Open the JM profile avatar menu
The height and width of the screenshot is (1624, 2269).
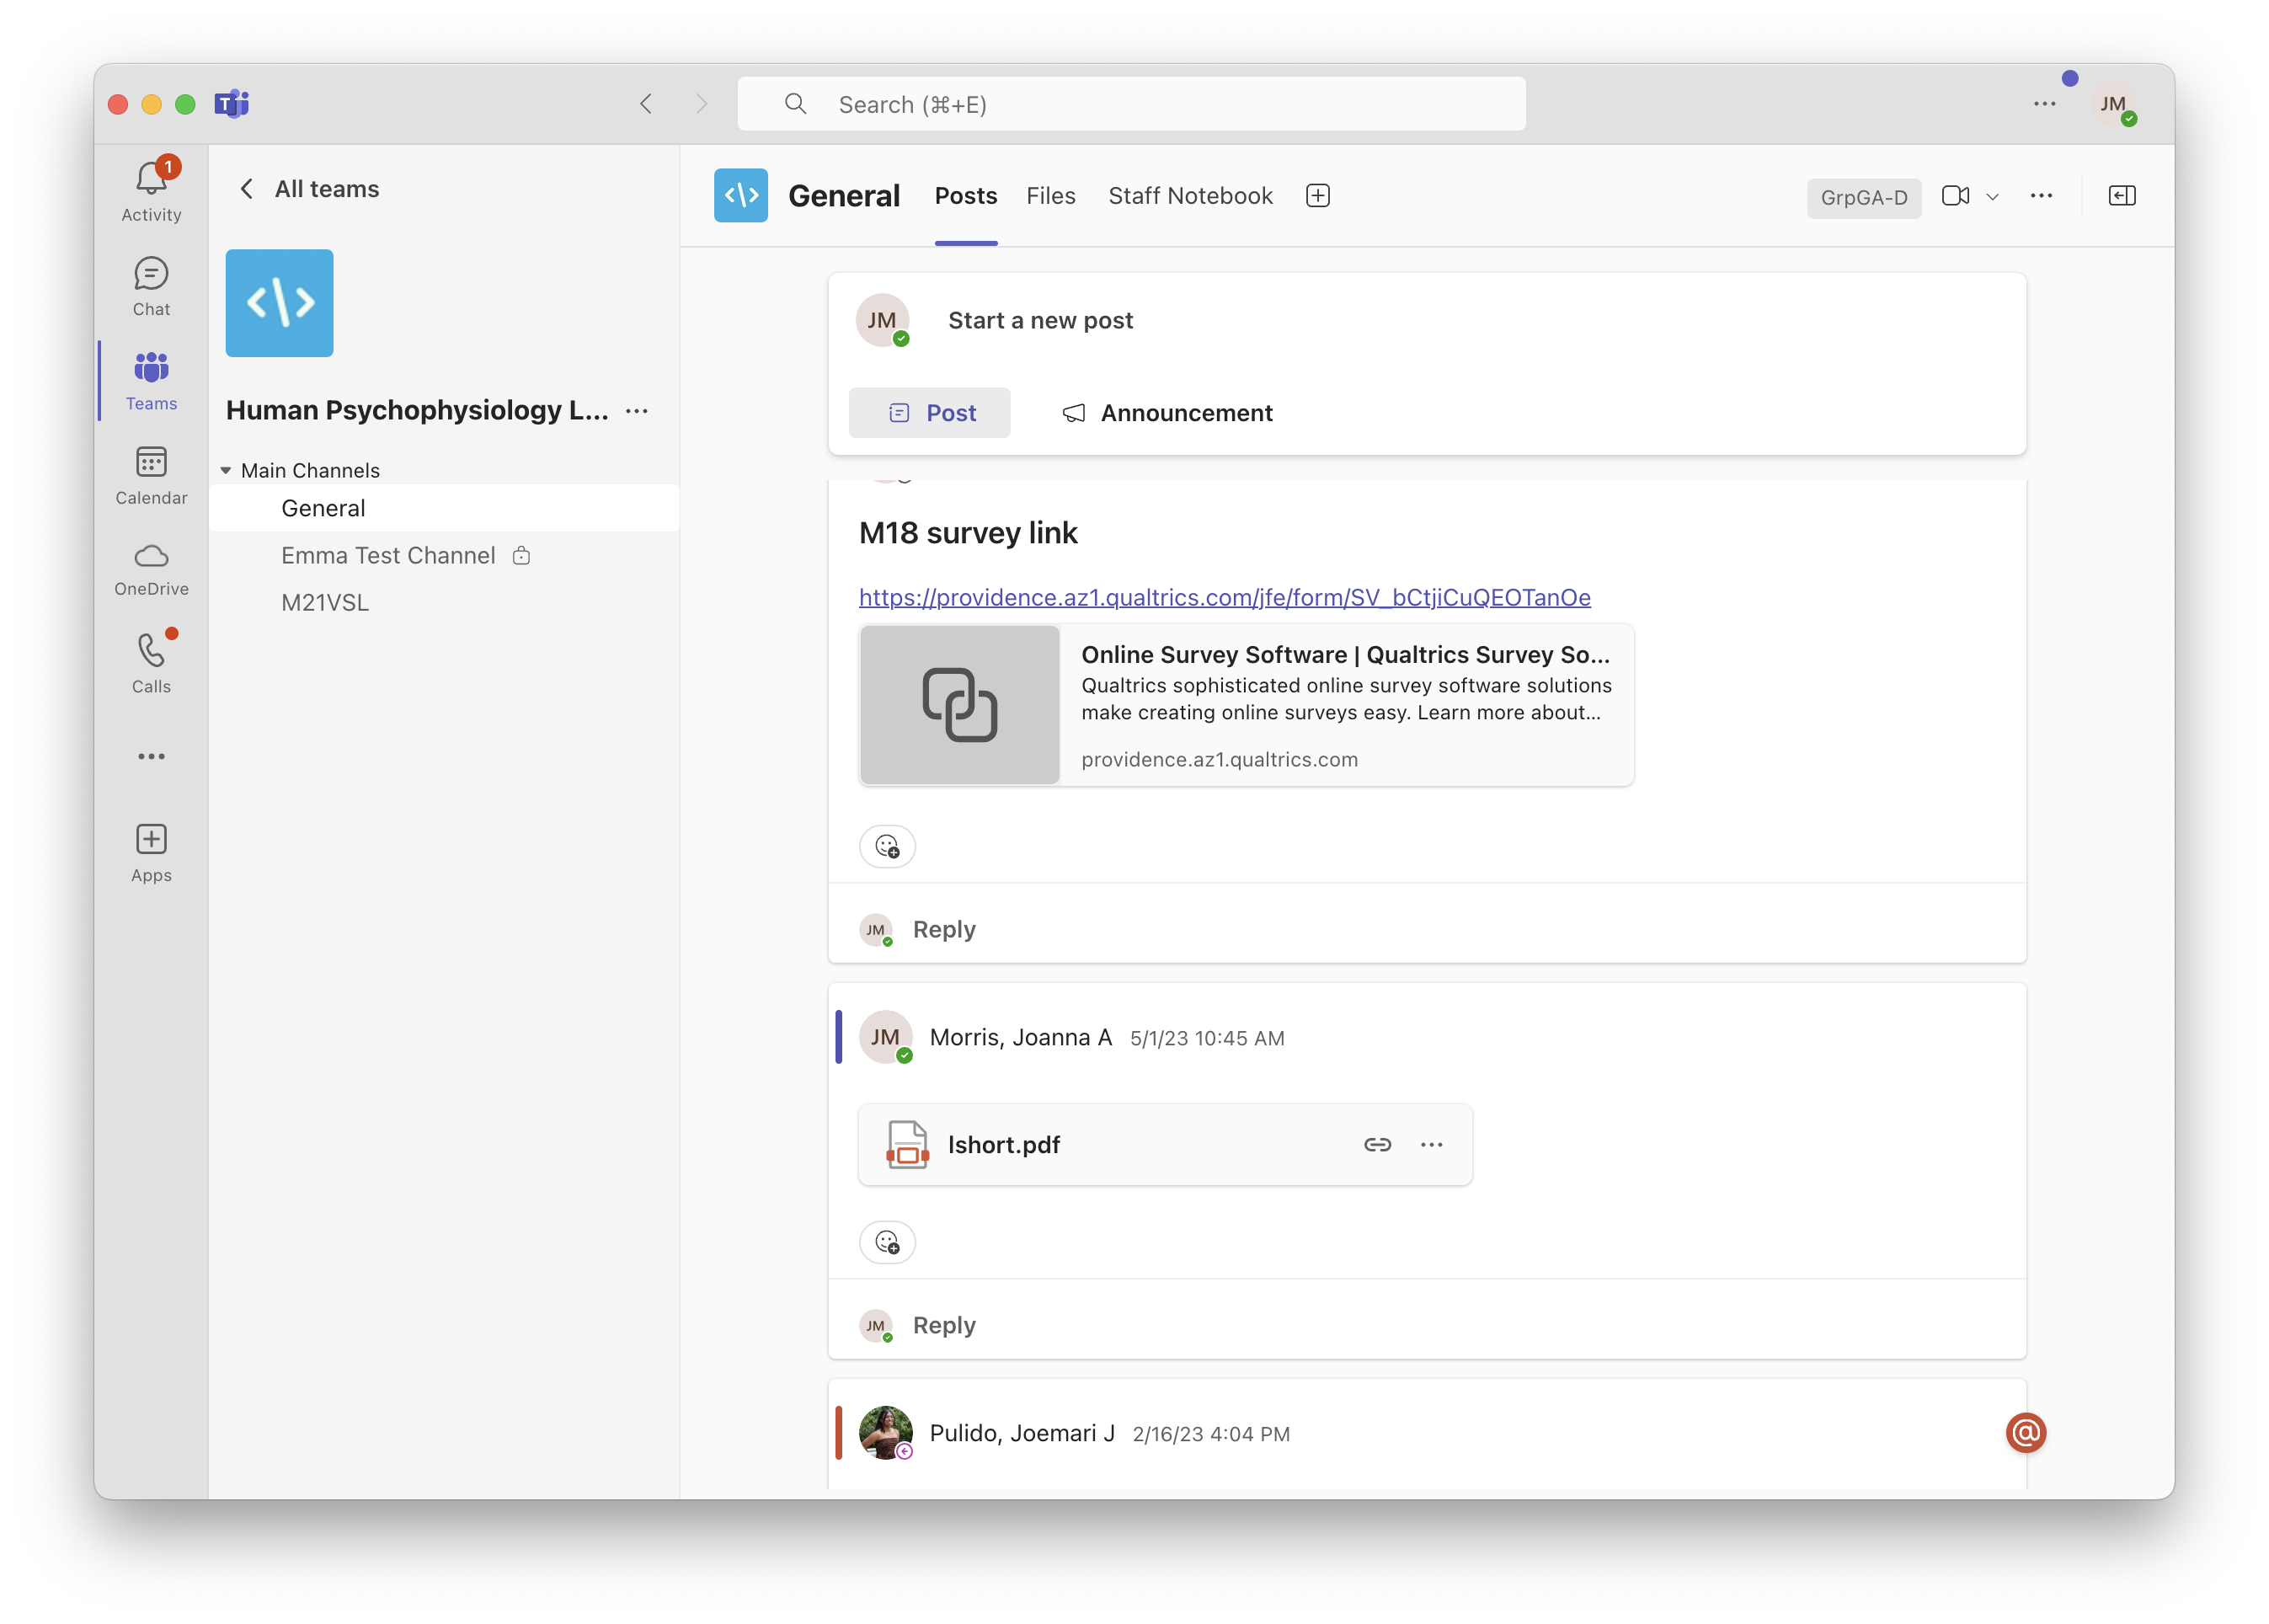point(2113,104)
